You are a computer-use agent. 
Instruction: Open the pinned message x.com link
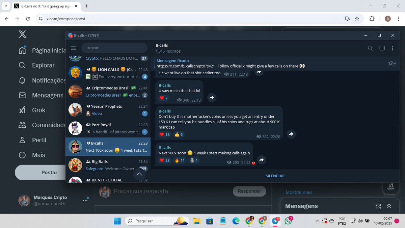click(186, 66)
